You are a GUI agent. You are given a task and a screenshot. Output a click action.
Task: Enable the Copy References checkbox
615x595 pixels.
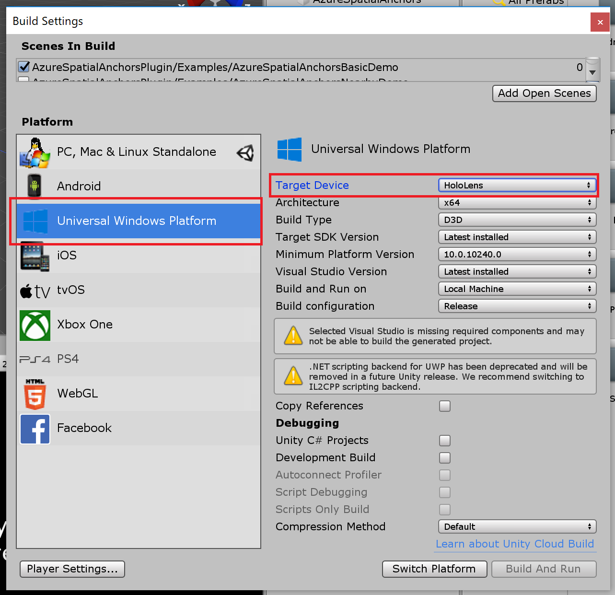(445, 406)
